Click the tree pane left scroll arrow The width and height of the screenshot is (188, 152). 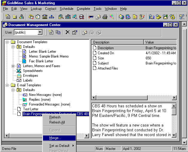(x=7, y=136)
